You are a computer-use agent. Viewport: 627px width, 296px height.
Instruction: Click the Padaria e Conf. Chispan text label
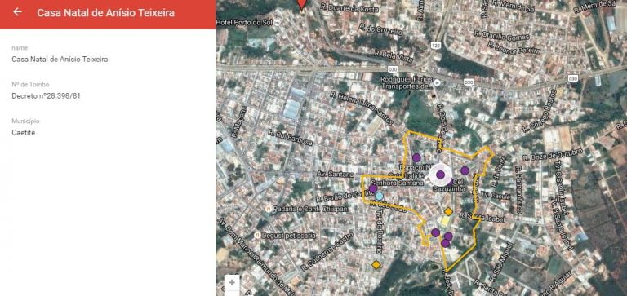click(x=311, y=209)
